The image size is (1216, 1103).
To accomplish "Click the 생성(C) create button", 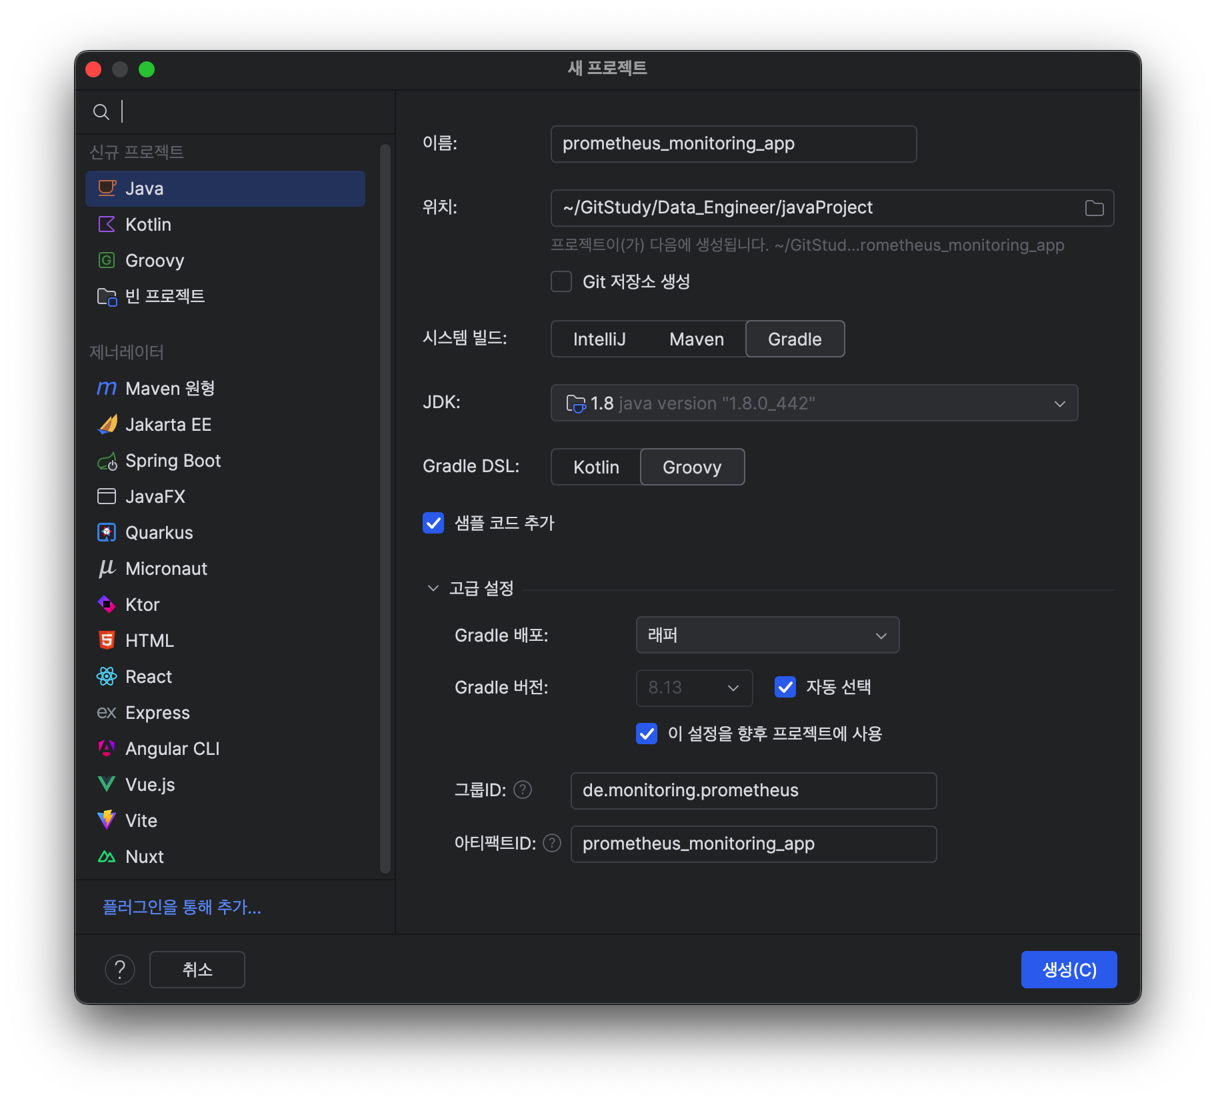I will tap(1069, 970).
